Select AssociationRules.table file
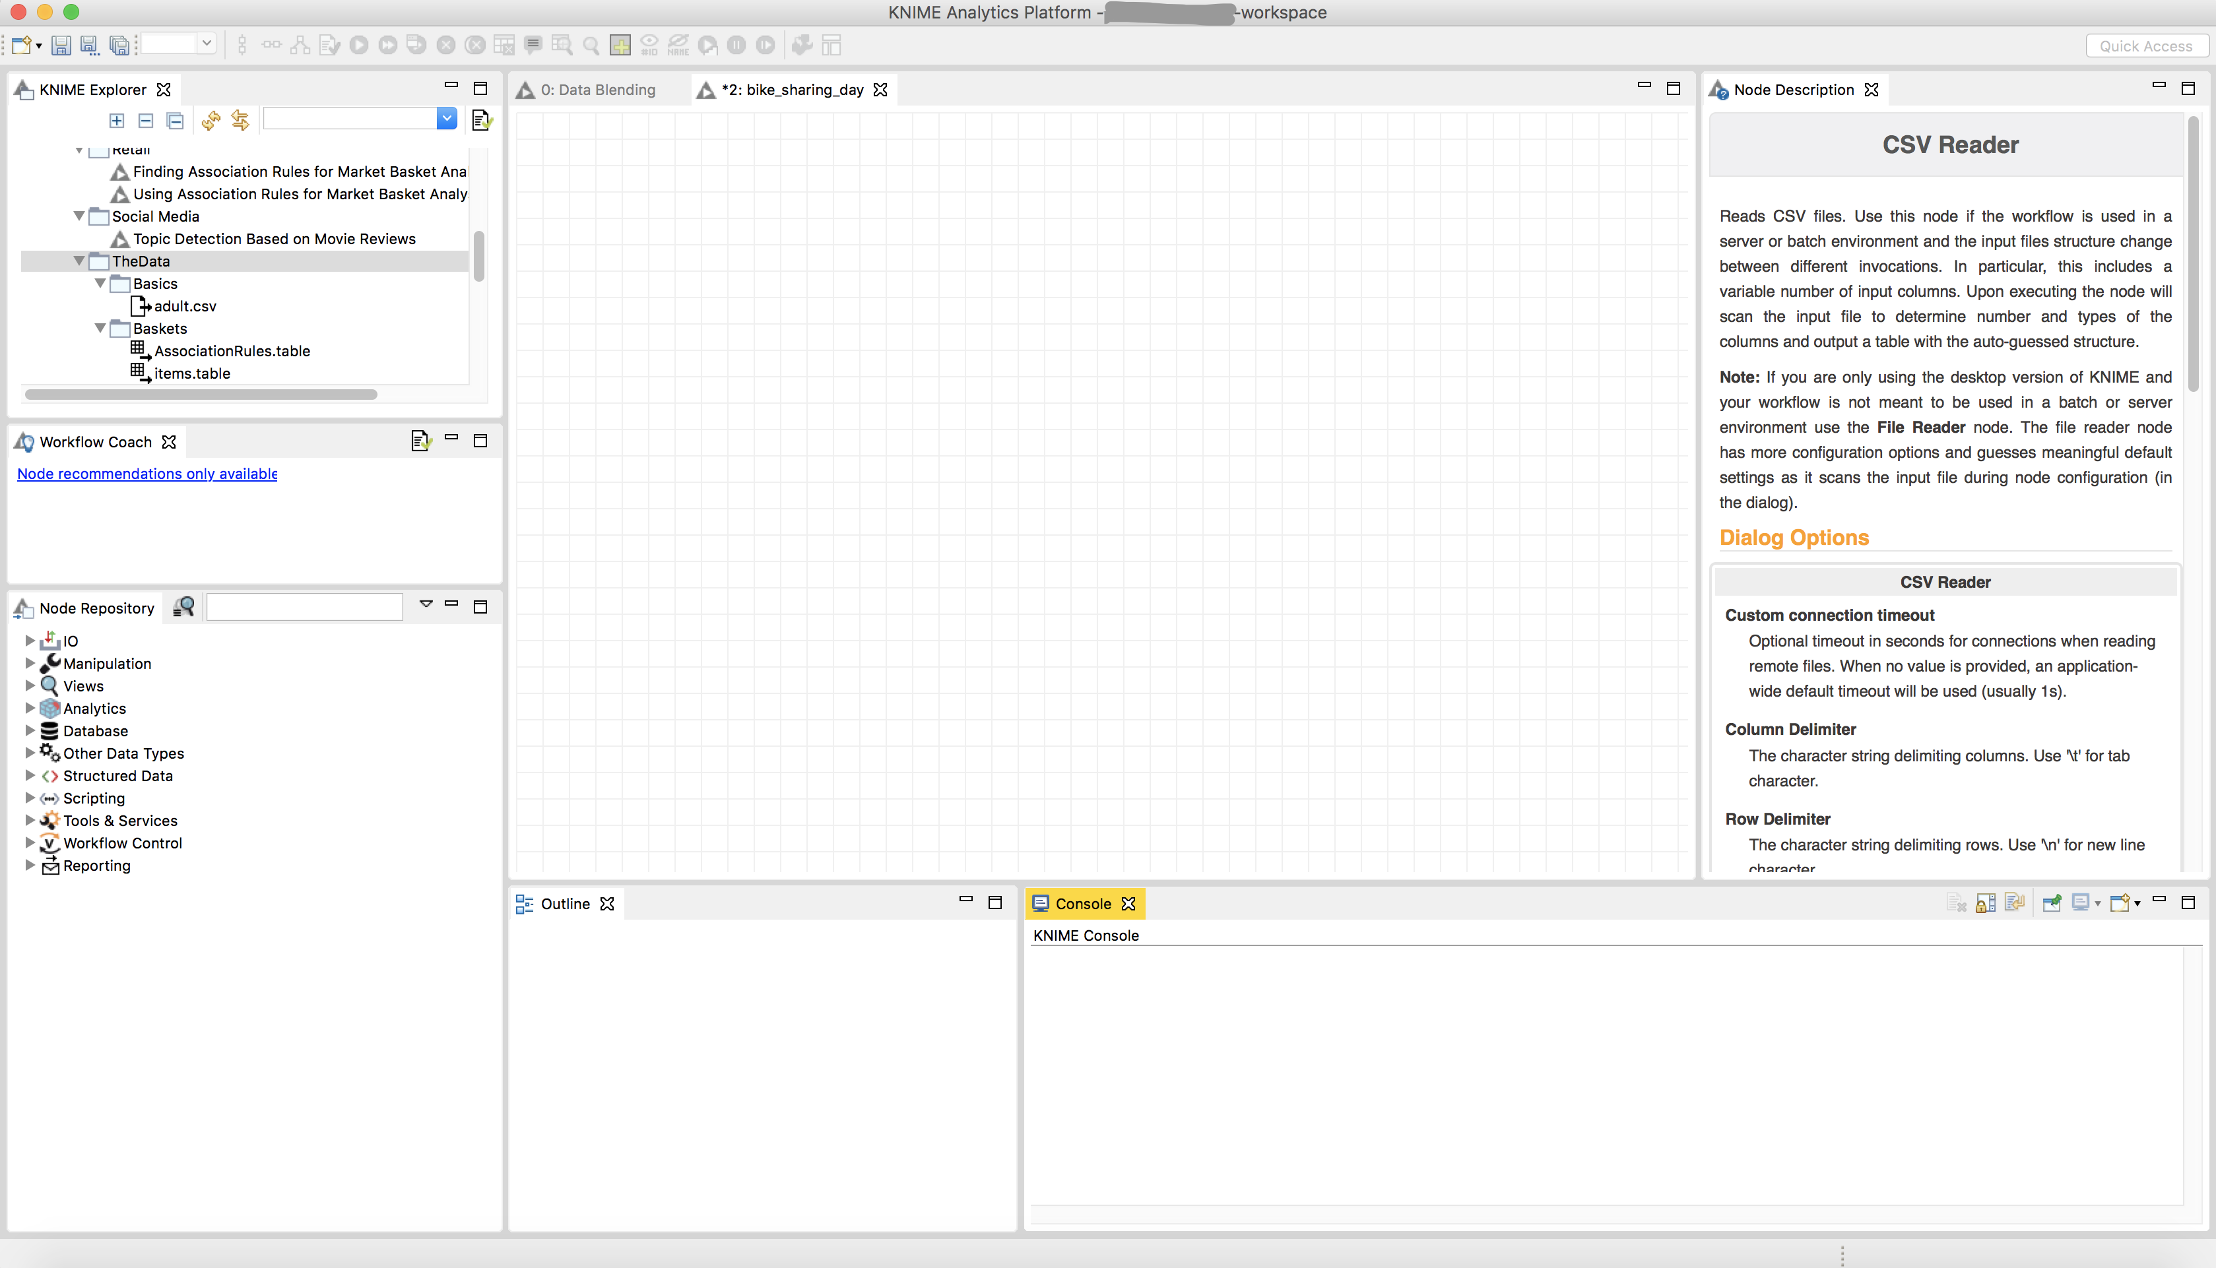Image resolution: width=2216 pixels, height=1268 pixels. [232, 351]
